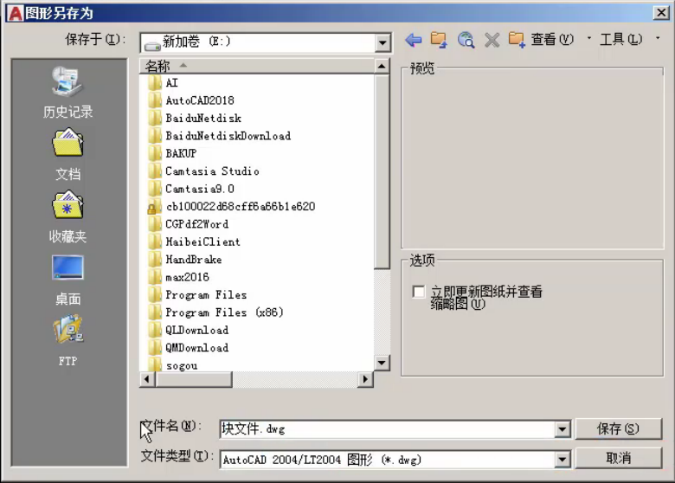This screenshot has width=675, height=483.
Task: Click the folder icon beside AutoCAD2018
Action: (x=154, y=100)
